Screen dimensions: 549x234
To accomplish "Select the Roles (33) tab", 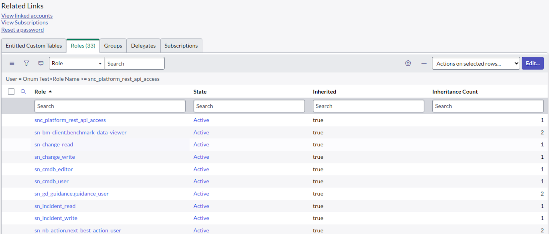I will (x=83, y=46).
